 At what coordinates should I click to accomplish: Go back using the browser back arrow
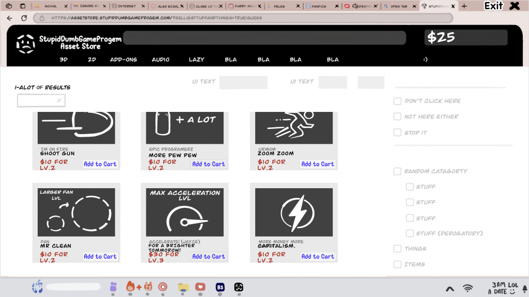pyautogui.click(x=9, y=18)
